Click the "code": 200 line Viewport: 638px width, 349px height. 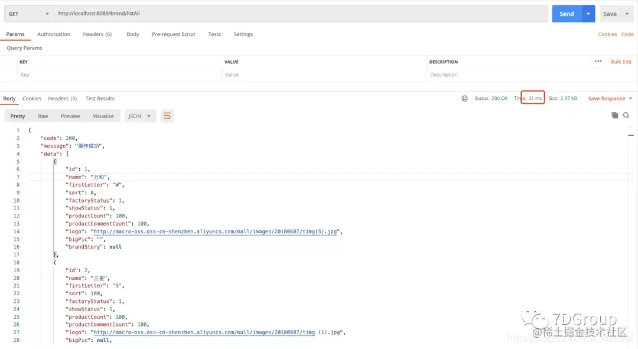(x=59, y=138)
